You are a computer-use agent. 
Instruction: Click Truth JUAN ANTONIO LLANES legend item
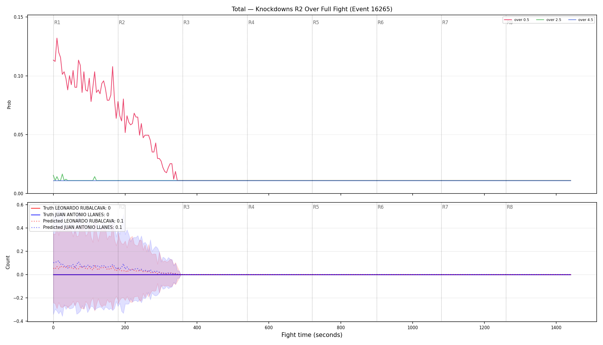click(x=70, y=215)
